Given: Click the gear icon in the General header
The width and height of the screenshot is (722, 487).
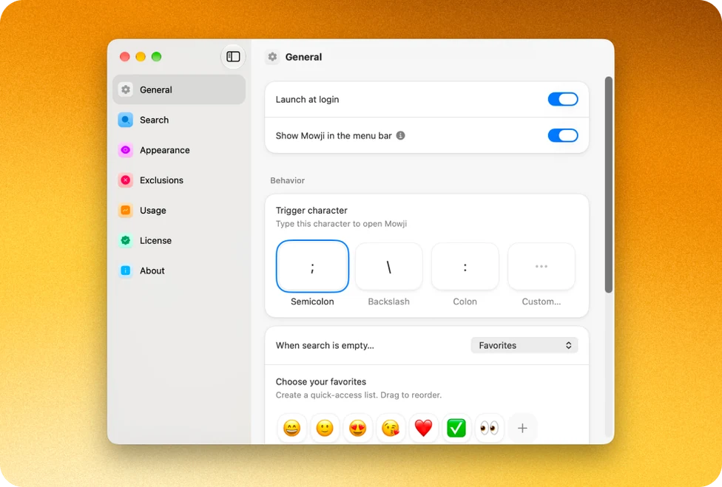Looking at the screenshot, I should coord(272,57).
